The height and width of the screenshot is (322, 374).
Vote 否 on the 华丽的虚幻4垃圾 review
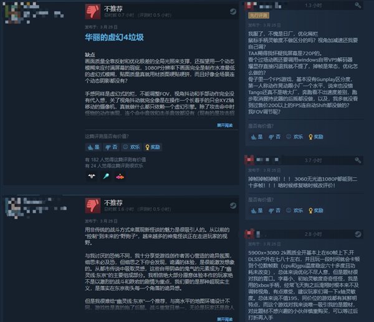coord(112,147)
